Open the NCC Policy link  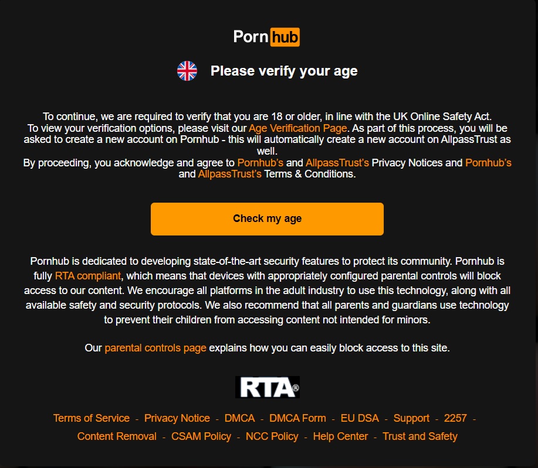click(x=272, y=436)
